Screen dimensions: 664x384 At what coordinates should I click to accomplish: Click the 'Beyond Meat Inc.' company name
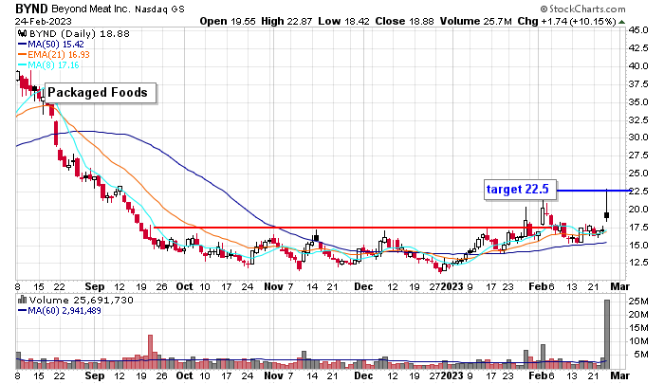pos(91,9)
